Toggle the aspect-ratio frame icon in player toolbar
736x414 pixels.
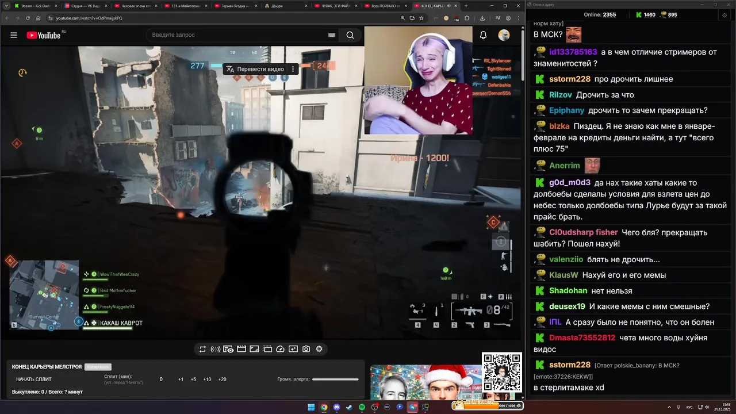coord(254,349)
